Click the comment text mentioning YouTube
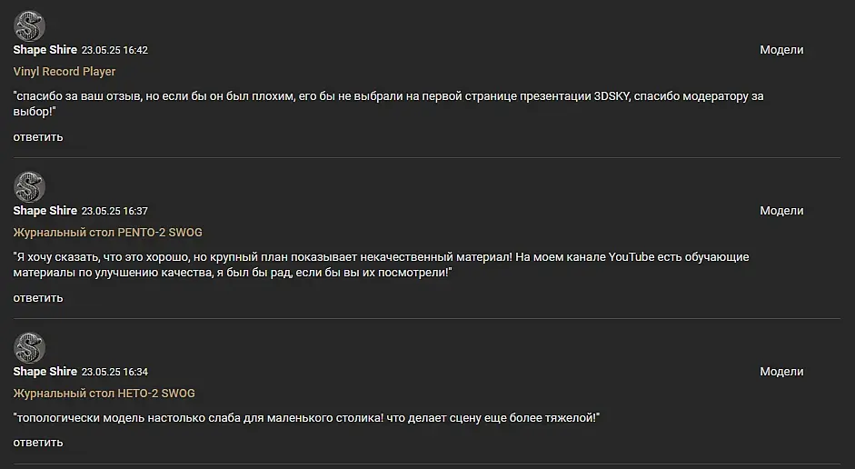The width and height of the screenshot is (855, 469). [x=381, y=264]
